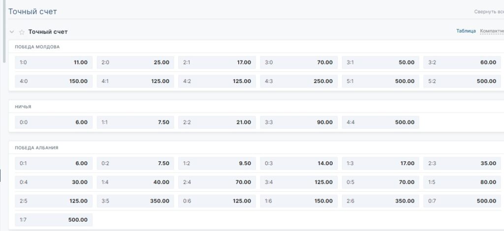
Task: Click ПОБЕДА АЛБАНИЯ section heading
Action: coord(36,148)
